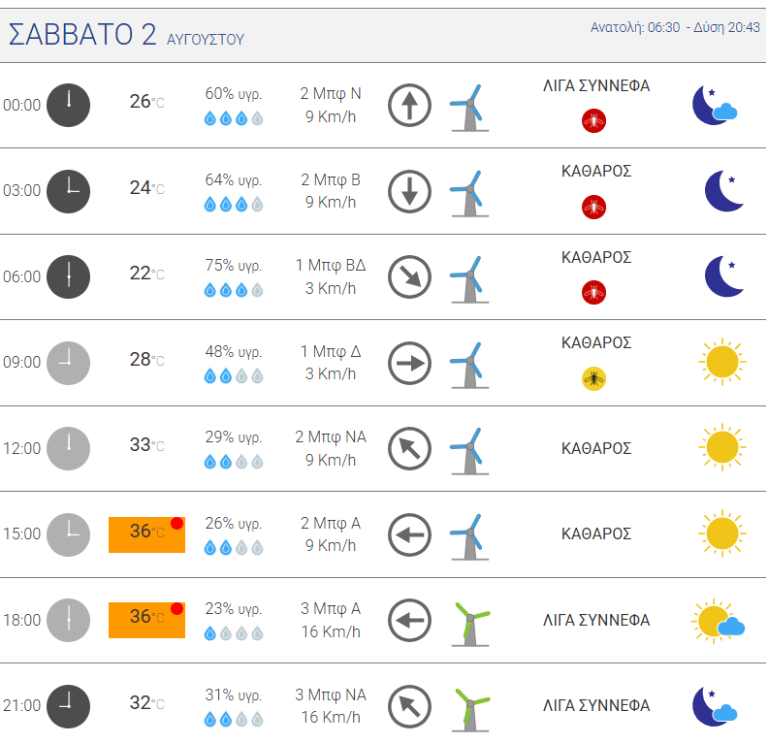Viewport: 768px width, 743px height.
Task: Click the orange 36°C box at 18:00
Action: tap(147, 620)
